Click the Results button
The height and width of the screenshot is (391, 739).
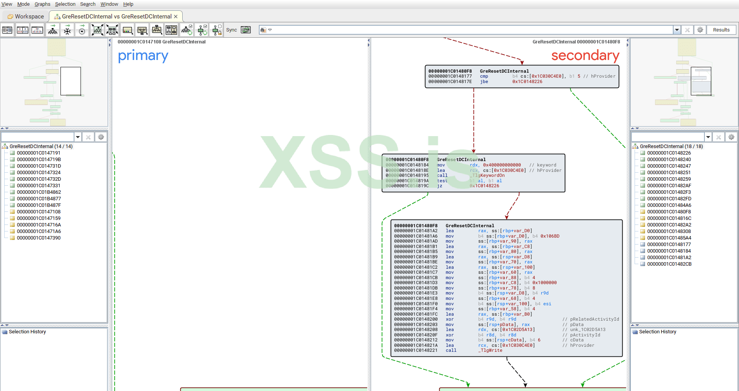point(721,30)
